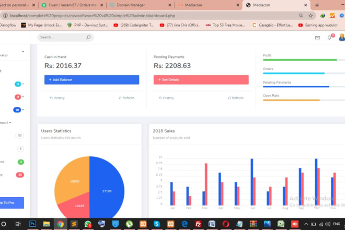The height and width of the screenshot is (230, 345).
Task: Click the Upgrade To Pro button
Action: (12, 203)
